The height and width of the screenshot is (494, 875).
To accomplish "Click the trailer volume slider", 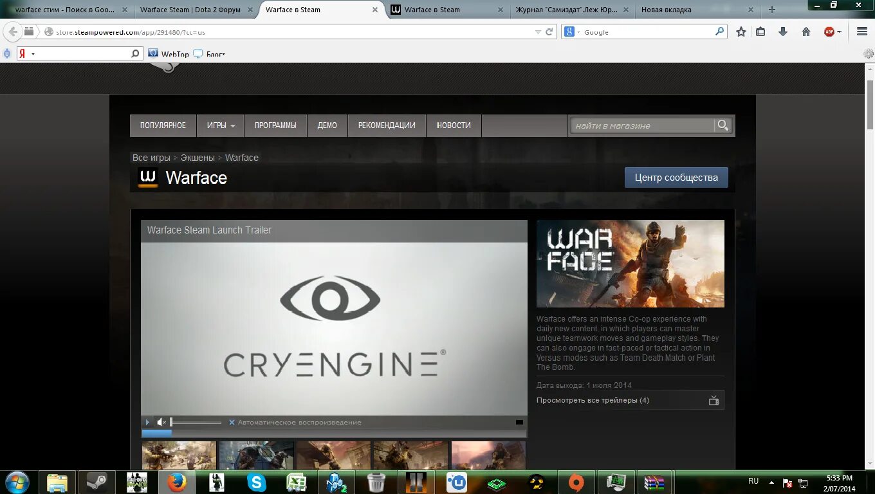I will pos(196,423).
